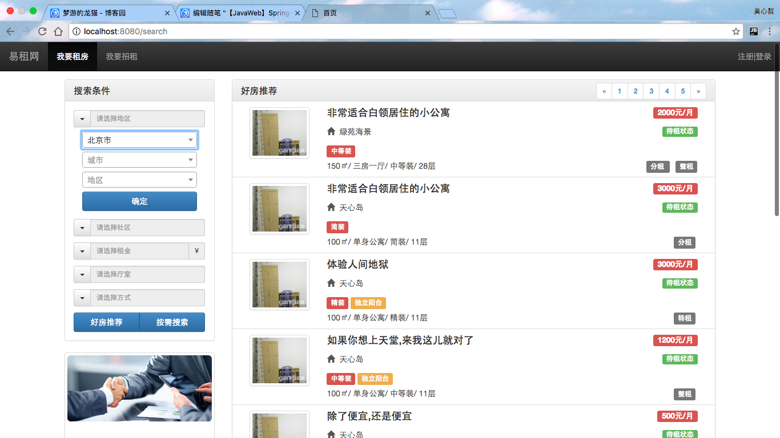
Task: Reload the page with the refresh icon
Action: point(42,31)
